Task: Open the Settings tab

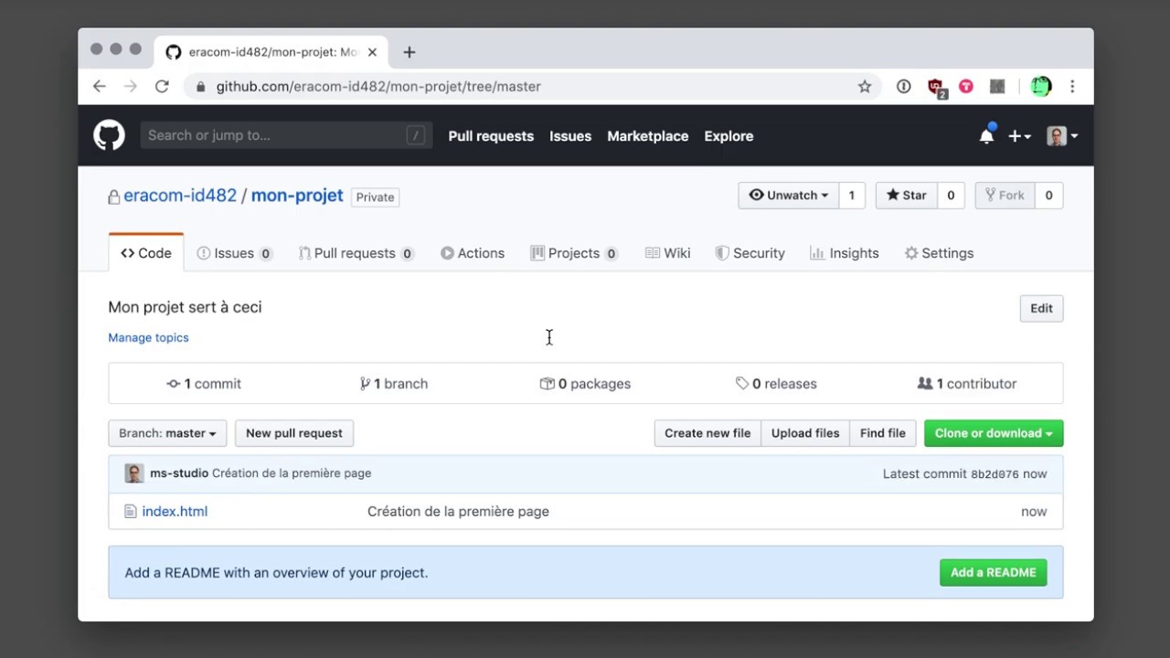Action: 939,253
